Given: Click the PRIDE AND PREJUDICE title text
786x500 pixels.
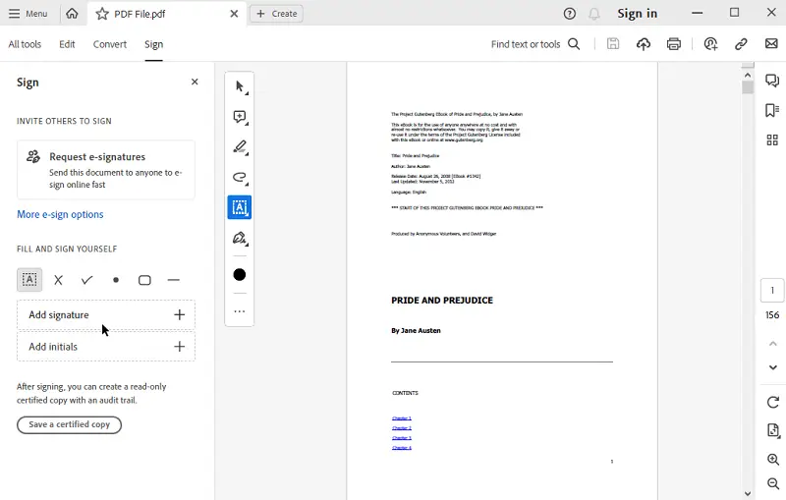Looking at the screenshot, I should pos(441,301).
